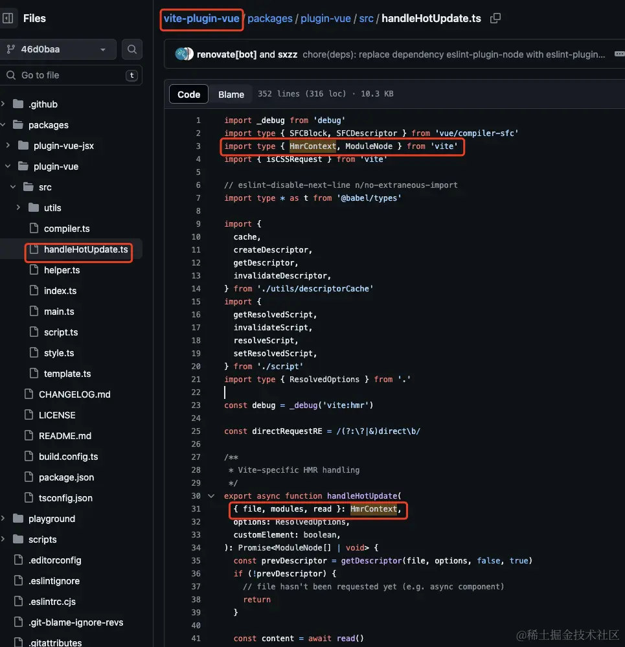625x647 pixels.
Task: Expand the utils folder
Action: 18,207
